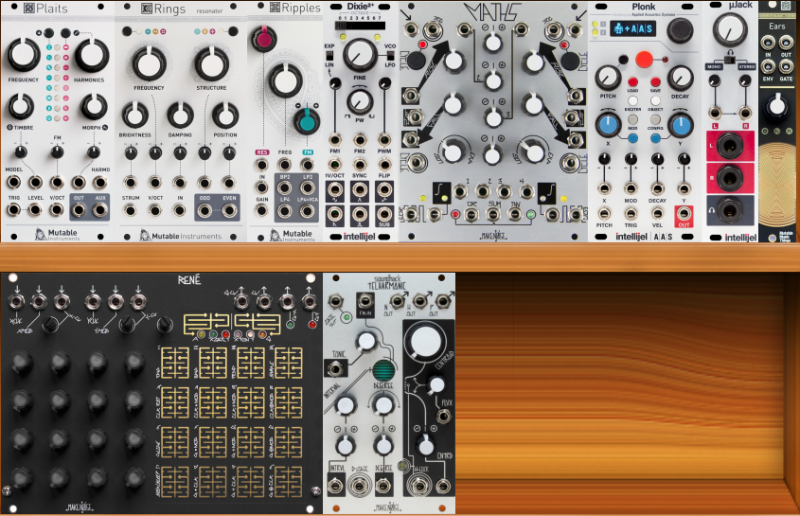This screenshot has height=516, width=800.
Task: Click the Ears GATE output jack
Action: 786,66
